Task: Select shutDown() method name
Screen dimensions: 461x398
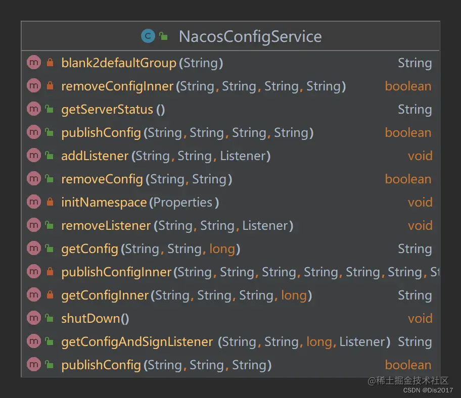Action: tap(95, 318)
